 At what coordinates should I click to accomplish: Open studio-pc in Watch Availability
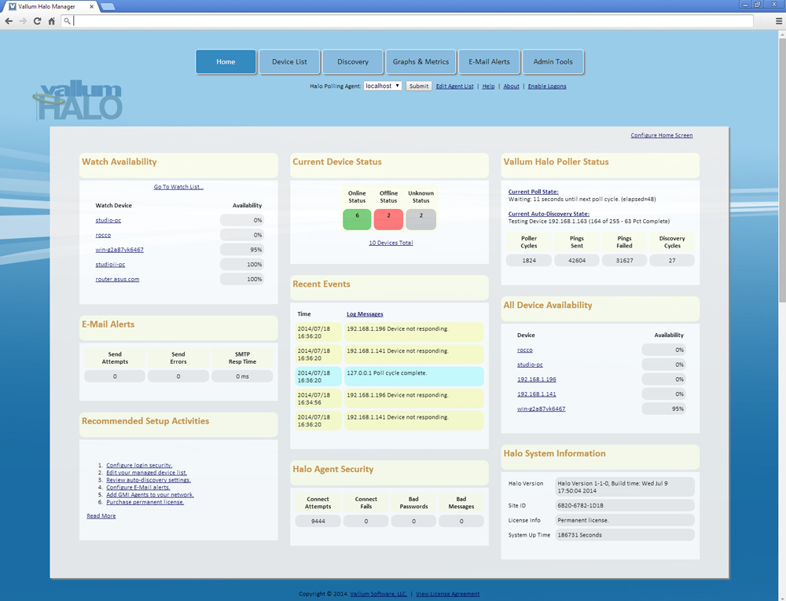click(x=108, y=220)
